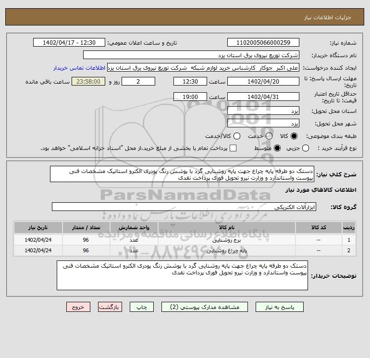Click the delivery city field یزد
Viewport: 370px width, 358px height.
[263, 123]
